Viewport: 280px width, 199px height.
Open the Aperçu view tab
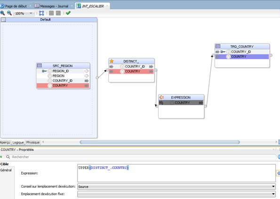click(x=5, y=143)
